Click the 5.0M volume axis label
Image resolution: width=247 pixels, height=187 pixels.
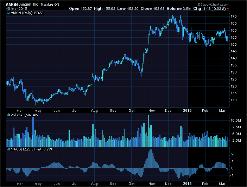point(236,134)
